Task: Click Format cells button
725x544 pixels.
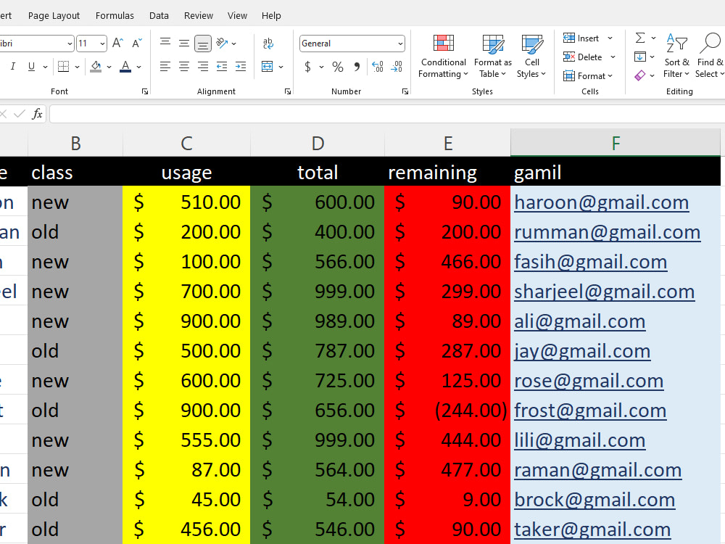Action: point(588,76)
